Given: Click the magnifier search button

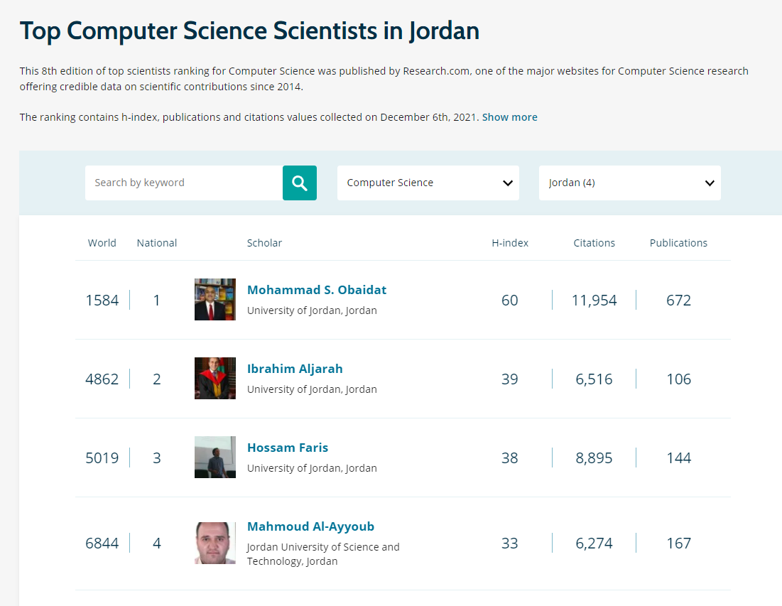Looking at the screenshot, I should [299, 183].
